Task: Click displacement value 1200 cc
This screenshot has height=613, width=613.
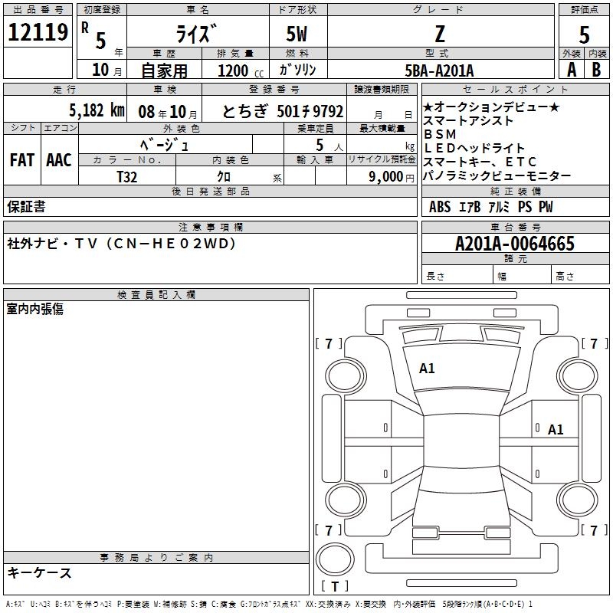Action: pos(241,70)
